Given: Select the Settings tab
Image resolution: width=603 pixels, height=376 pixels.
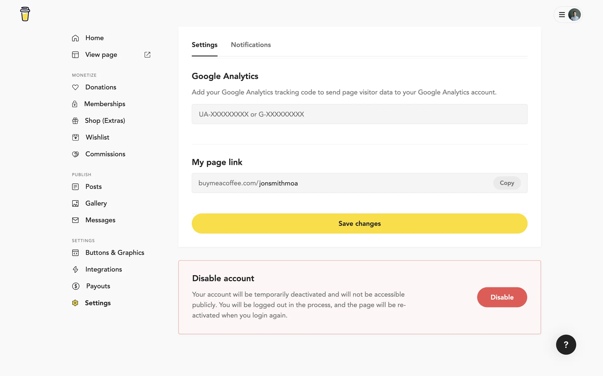Looking at the screenshot, I should (x=204, y=45).
